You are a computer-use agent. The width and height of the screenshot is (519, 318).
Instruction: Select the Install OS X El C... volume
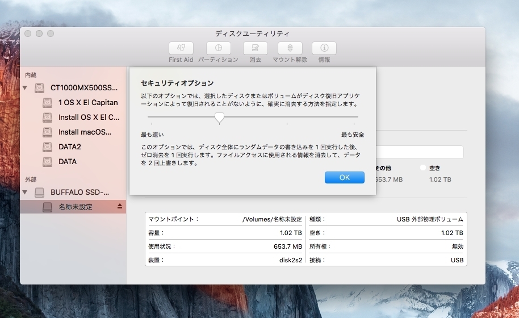(x=89, y=118)
